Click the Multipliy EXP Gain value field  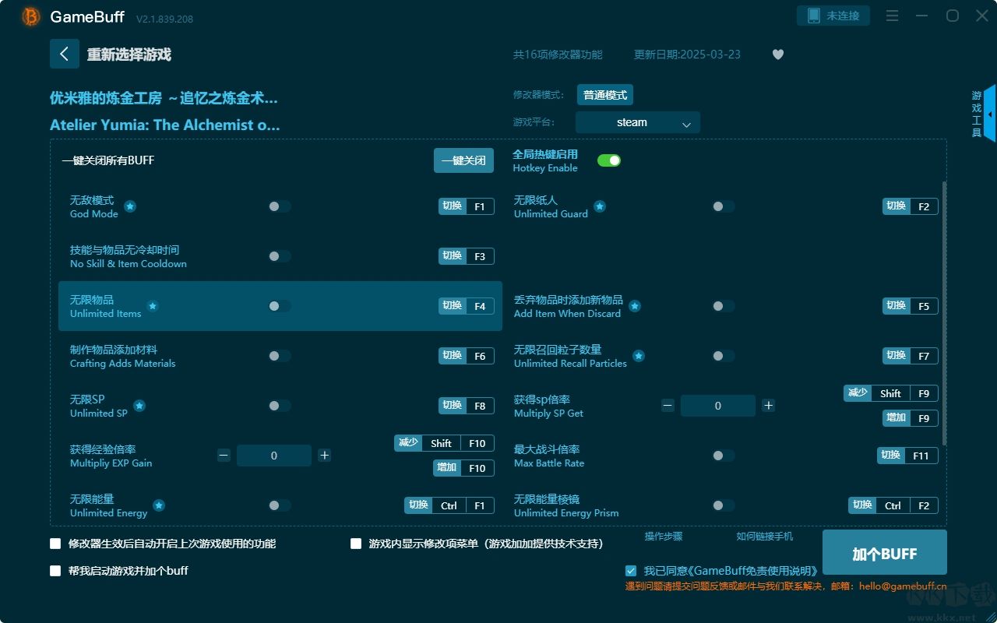(274, 456)
